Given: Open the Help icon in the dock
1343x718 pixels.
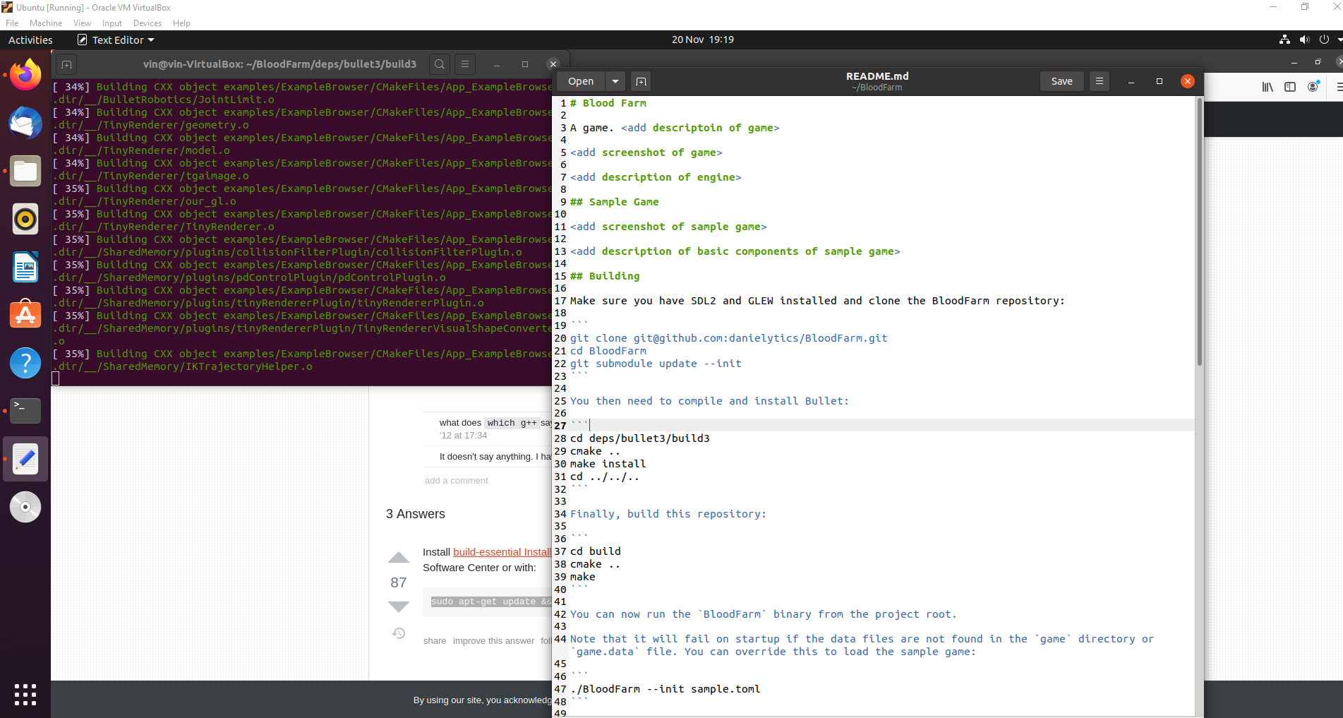Looking at the screenshot, I should tap(25, 363).
